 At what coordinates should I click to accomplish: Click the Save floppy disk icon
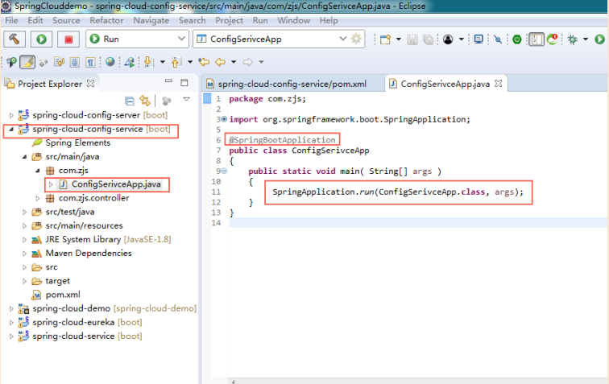[412, 39]
